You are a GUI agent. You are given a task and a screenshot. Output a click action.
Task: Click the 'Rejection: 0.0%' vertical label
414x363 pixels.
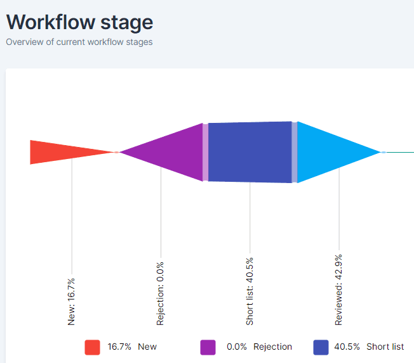[160, 294]
